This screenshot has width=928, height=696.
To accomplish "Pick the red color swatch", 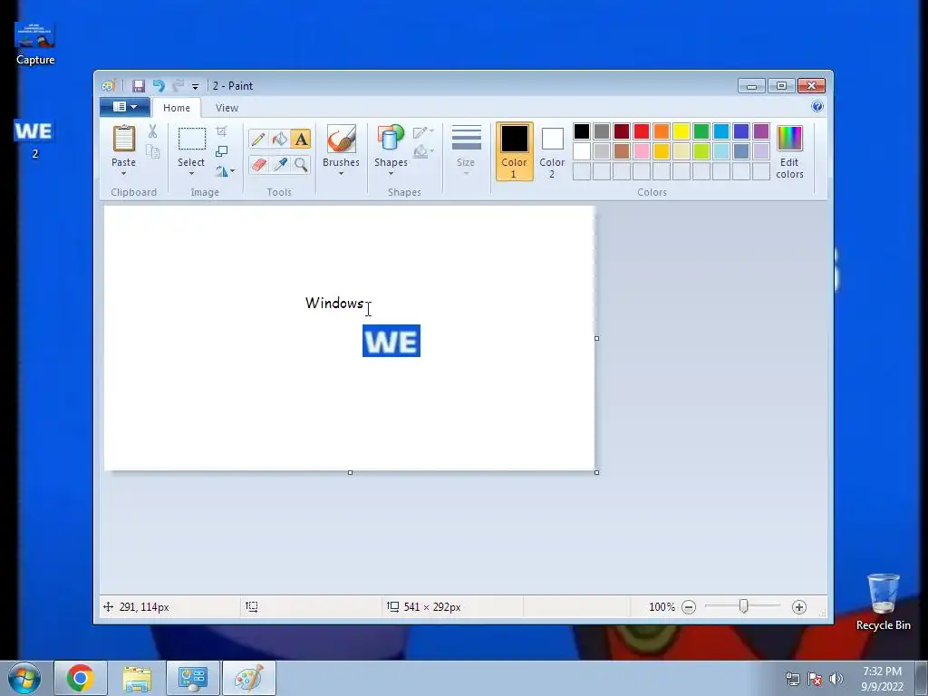I will 642,131.
